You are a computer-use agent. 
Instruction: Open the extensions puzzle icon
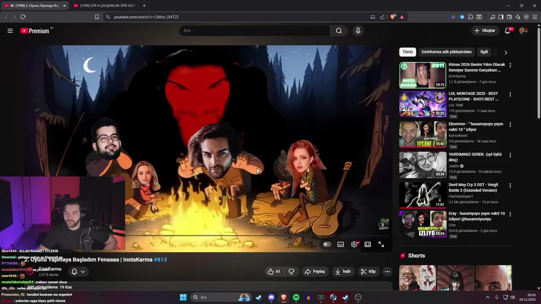(470, 17)
